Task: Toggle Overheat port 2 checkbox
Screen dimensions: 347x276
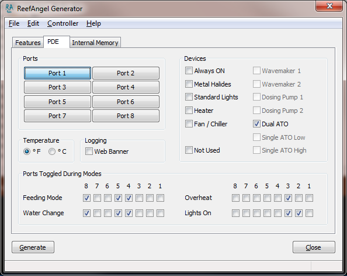Action: pyautogui.click(x=299, y=198)
